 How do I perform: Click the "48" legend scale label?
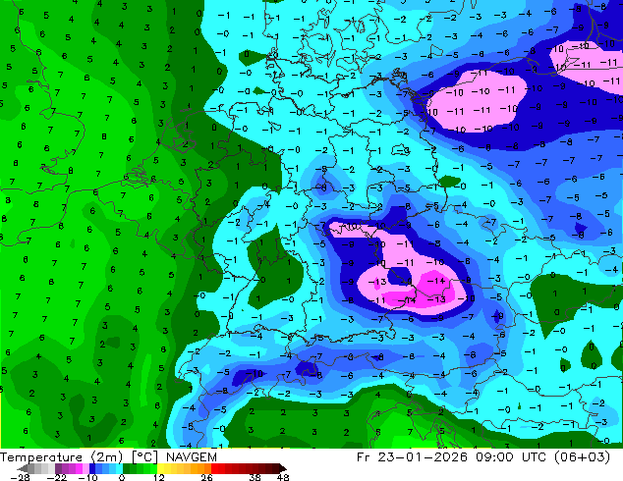point(283,477)
